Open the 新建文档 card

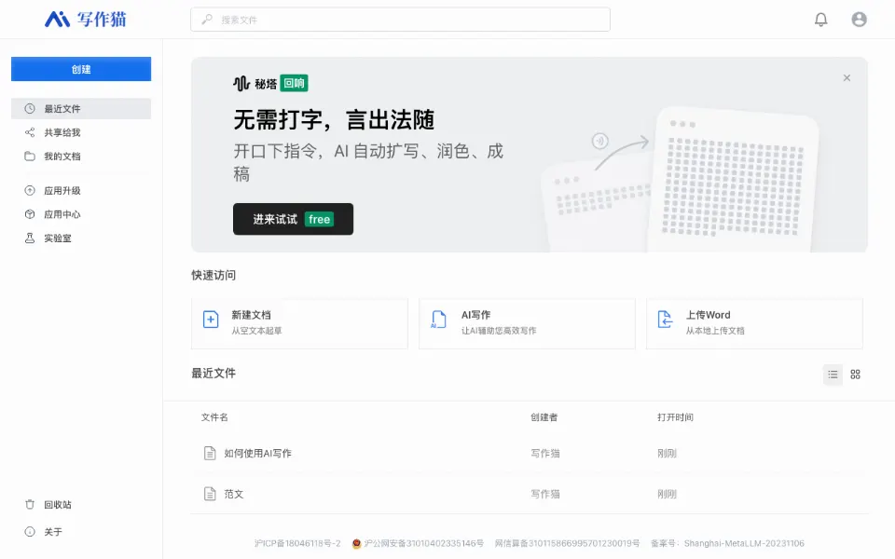(299, 323)
